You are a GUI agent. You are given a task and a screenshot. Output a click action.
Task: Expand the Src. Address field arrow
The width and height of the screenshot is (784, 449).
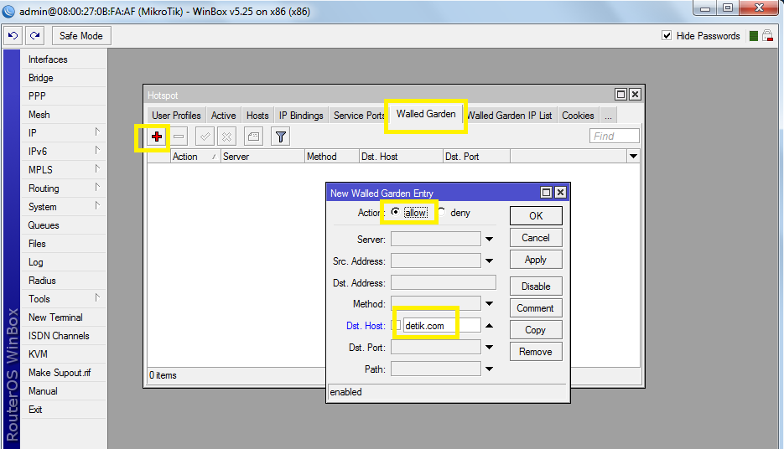(489, 261)
